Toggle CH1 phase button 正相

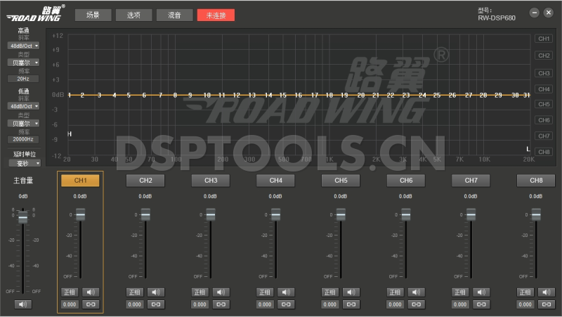coord(70,292)
